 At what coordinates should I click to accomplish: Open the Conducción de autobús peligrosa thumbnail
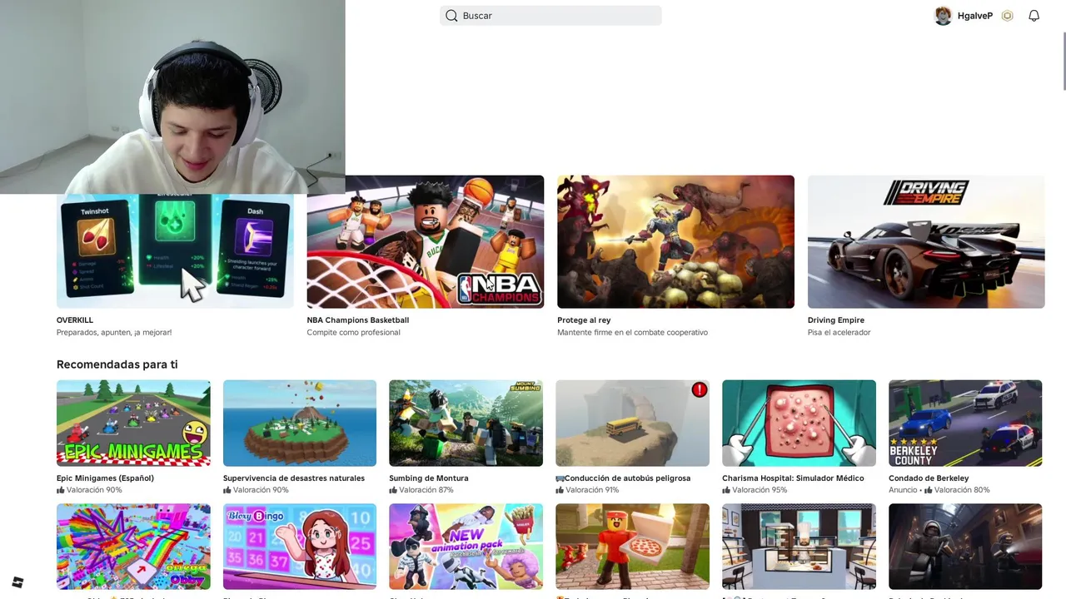(x=632, y=423)
